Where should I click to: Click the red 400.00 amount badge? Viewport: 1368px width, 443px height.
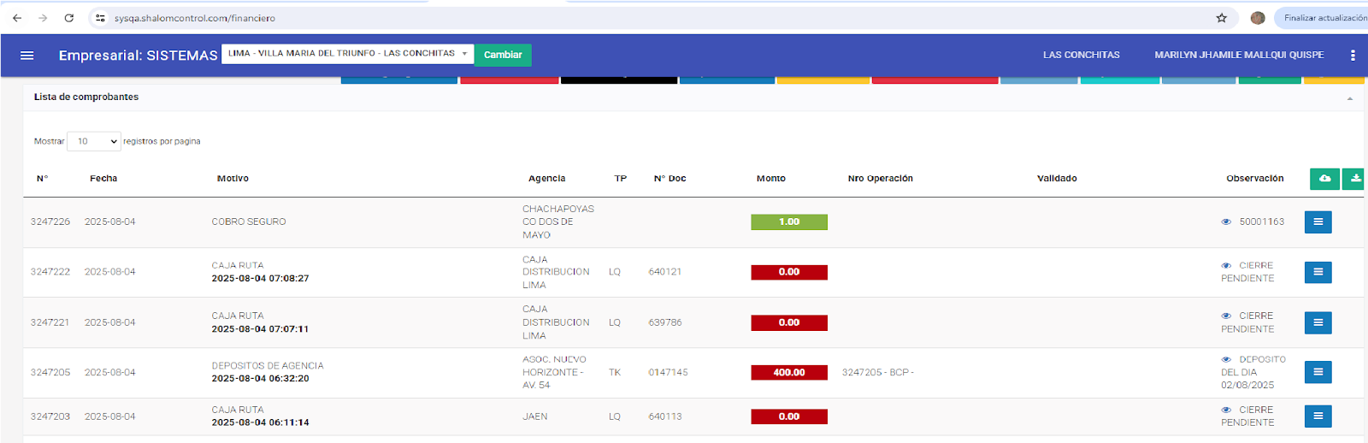[789, 373]
